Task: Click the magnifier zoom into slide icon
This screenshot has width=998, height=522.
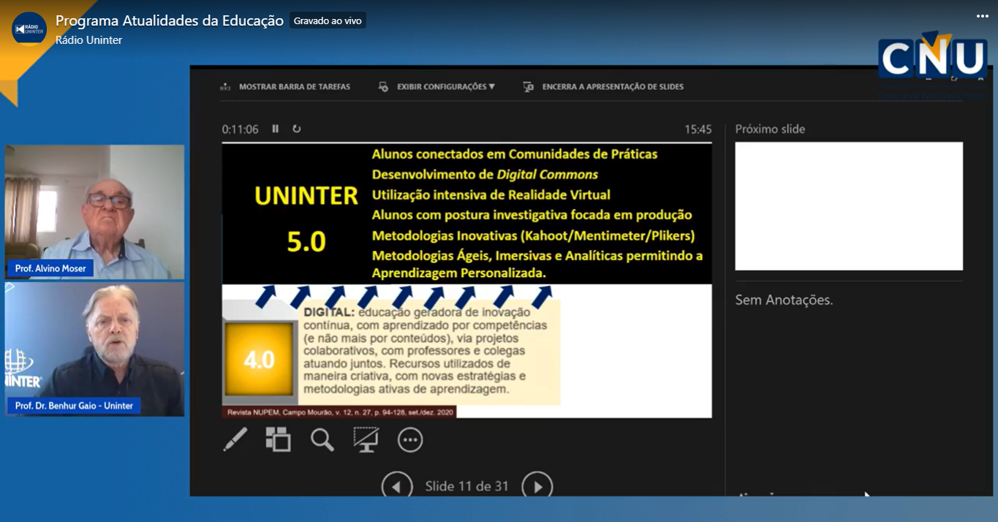Action: [322, 439]
